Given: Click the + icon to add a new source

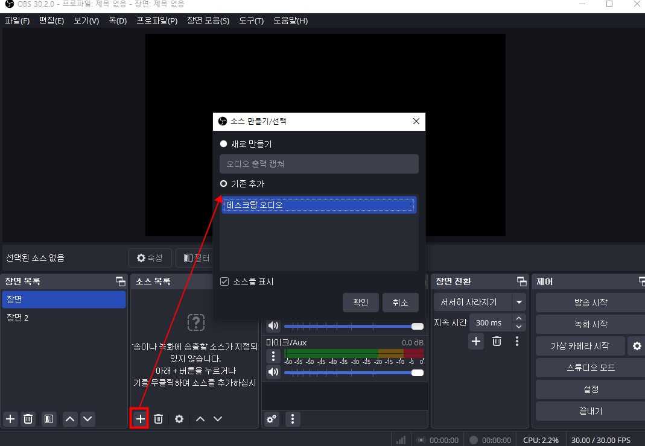Looking at the screenshot, I should pos(139,419).
